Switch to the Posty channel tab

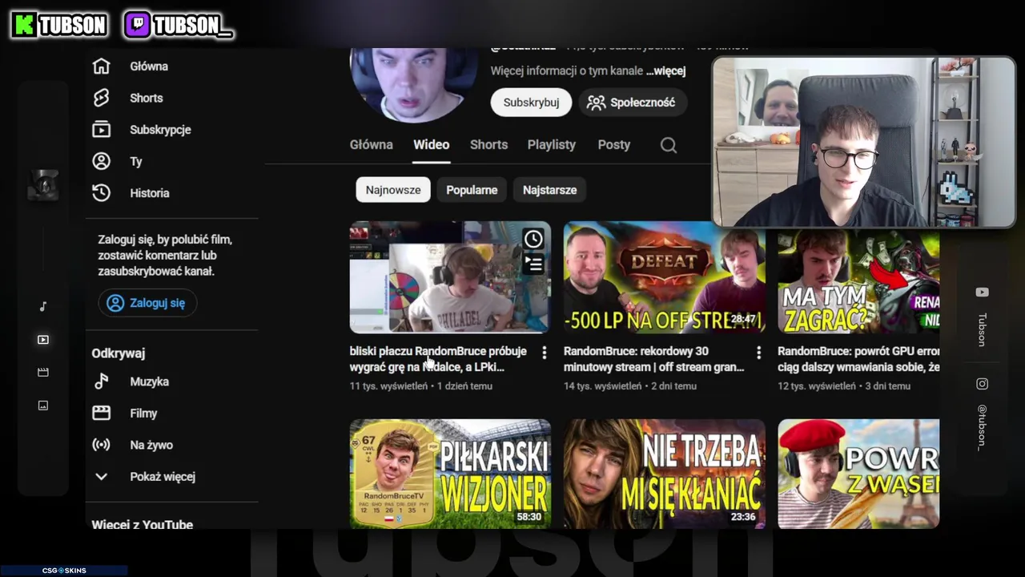pyautogui.click(x=614, y=145)
